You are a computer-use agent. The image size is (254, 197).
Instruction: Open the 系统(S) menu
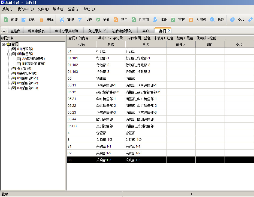[x=8, y=9]
